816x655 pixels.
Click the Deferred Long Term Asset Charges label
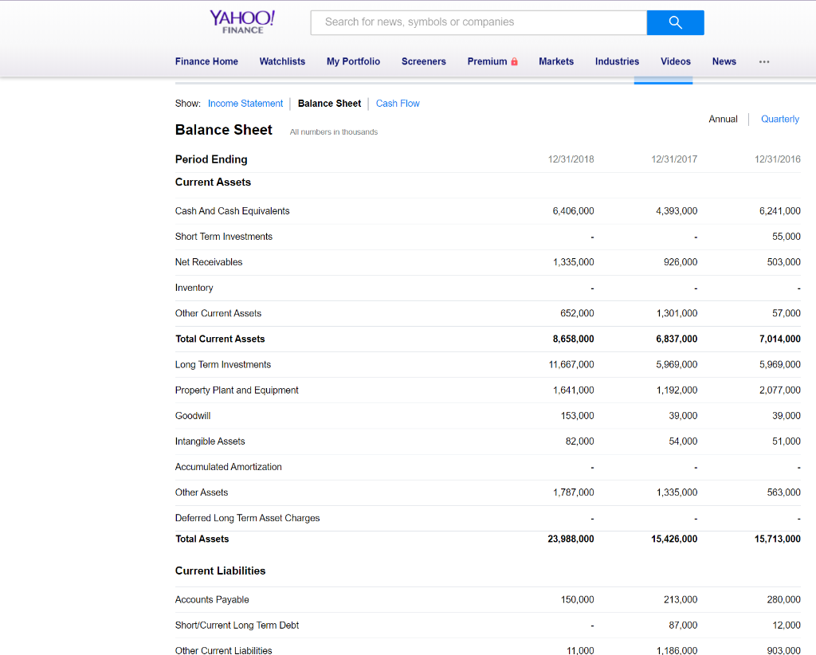click(247, 518)
